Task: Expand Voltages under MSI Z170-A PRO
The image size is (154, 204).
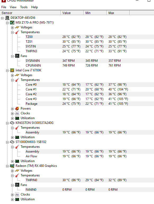Action: tap(12, 28)
